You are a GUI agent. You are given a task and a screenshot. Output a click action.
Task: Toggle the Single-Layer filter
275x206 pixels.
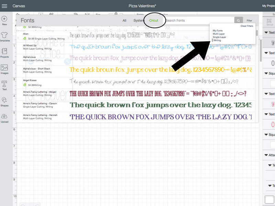click(x=219, y=37)
